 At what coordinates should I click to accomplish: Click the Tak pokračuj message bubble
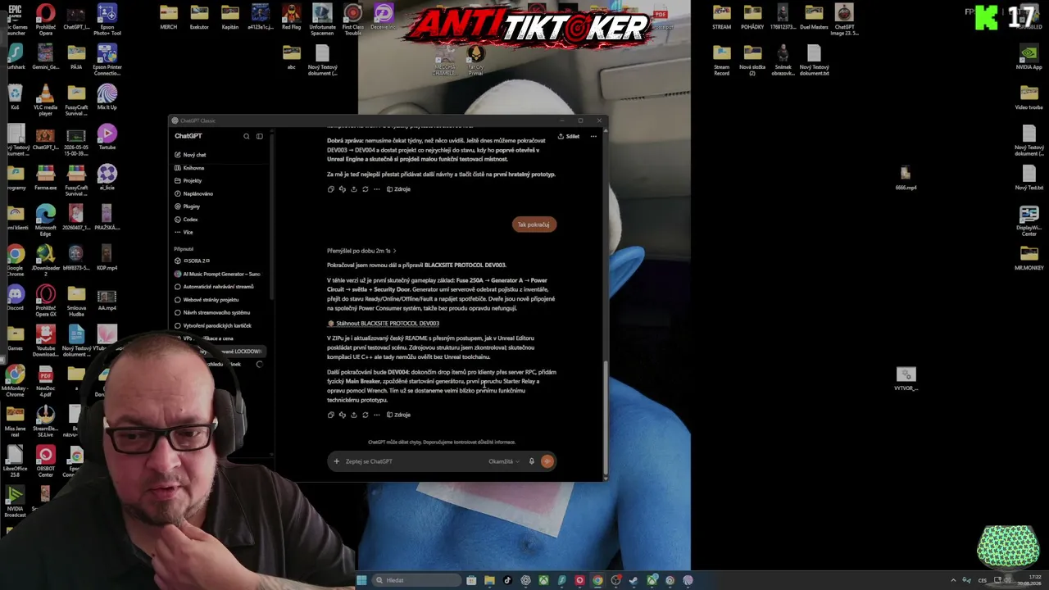click(x=534, y=225)
